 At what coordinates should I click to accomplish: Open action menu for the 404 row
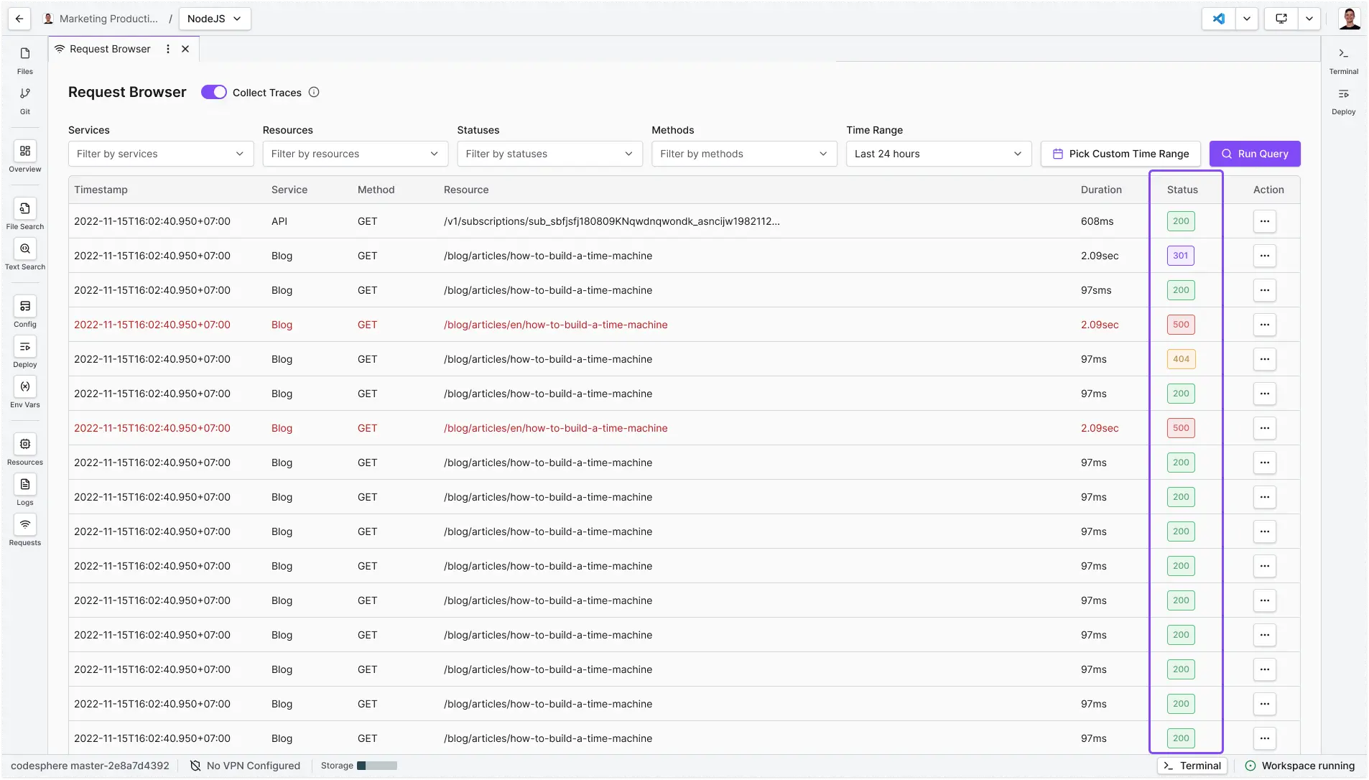coord(1265,359)
